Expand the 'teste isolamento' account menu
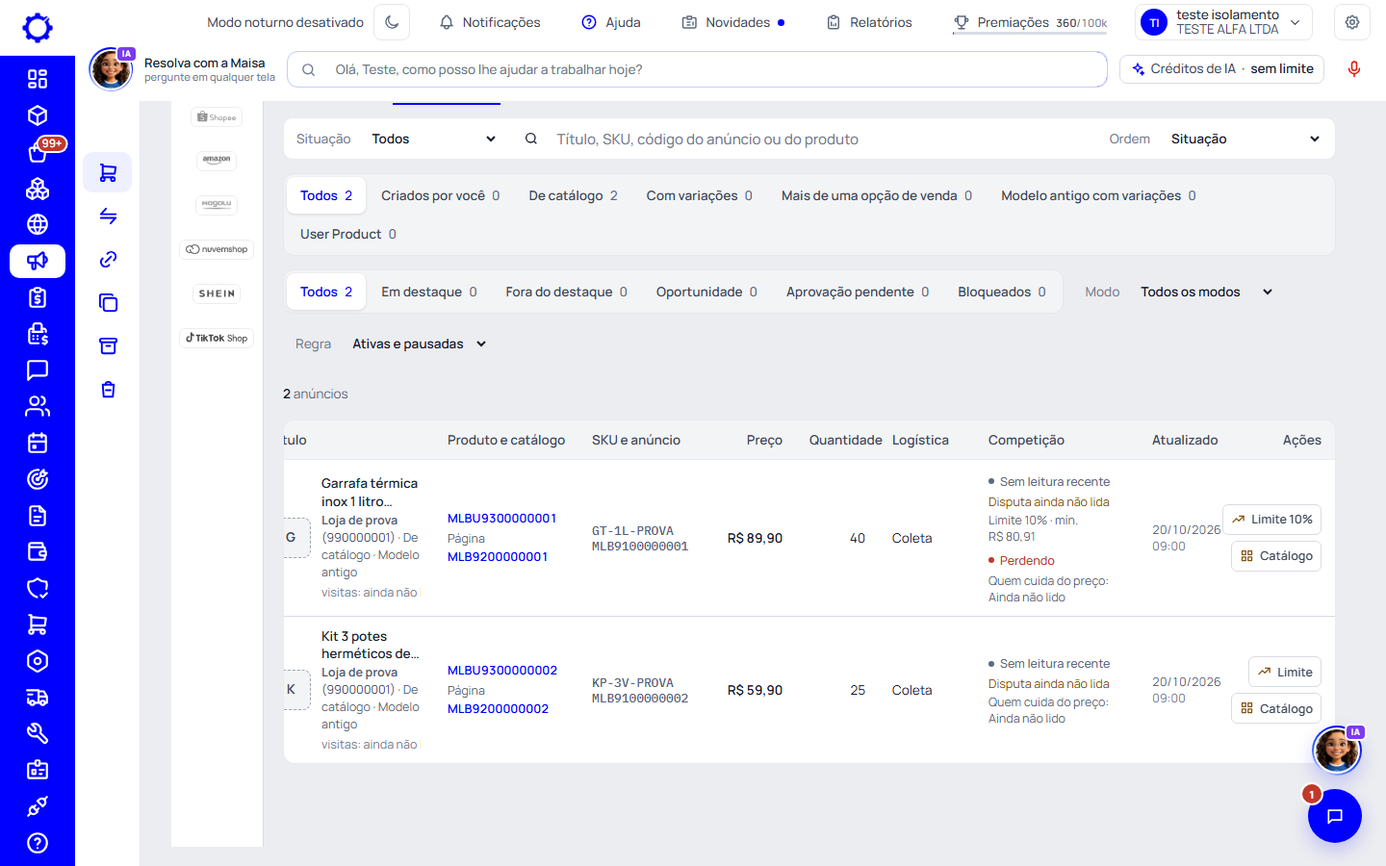The height and width of the screenshot is (866, 1386). pos(1224,22)
